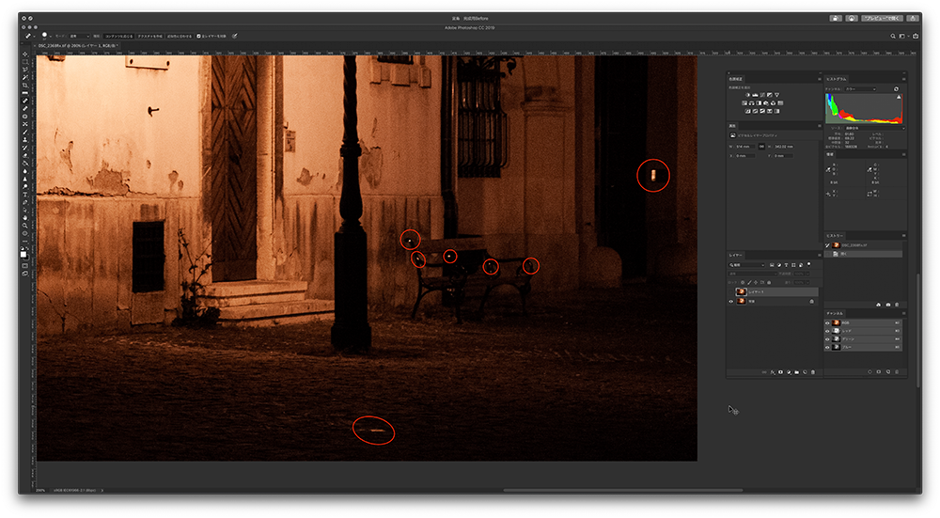The width and height of the screenshot is (940, 518).
Task: Click the link W and H icon
Action: point(760,147)
